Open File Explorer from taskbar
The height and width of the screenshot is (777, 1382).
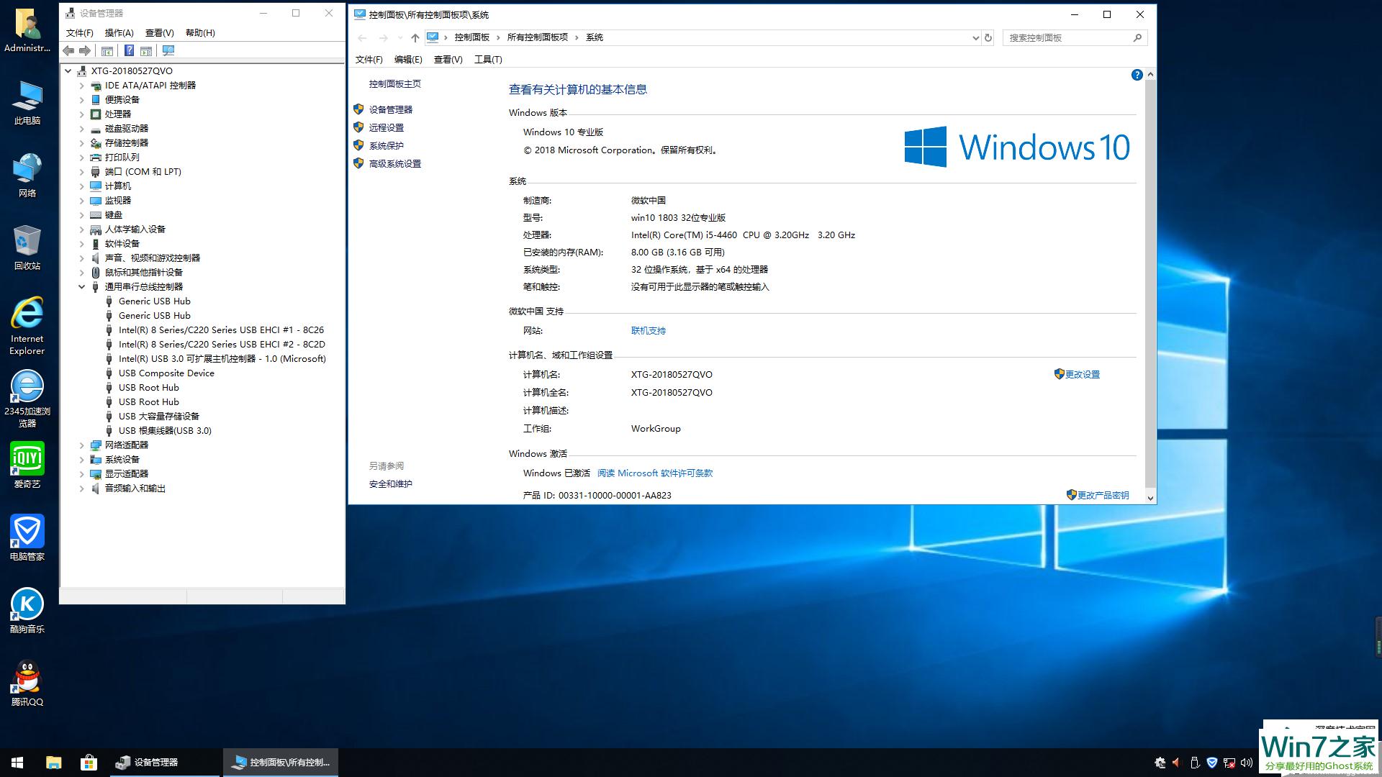53,763
